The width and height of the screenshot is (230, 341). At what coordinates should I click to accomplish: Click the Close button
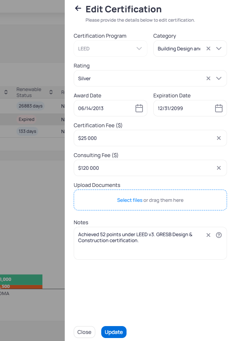(84, 332)
